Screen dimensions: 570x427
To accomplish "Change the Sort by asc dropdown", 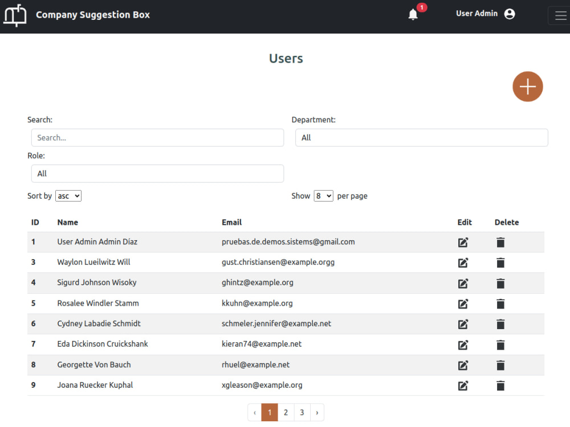I will pyautogui.click(x=68, y=196).
